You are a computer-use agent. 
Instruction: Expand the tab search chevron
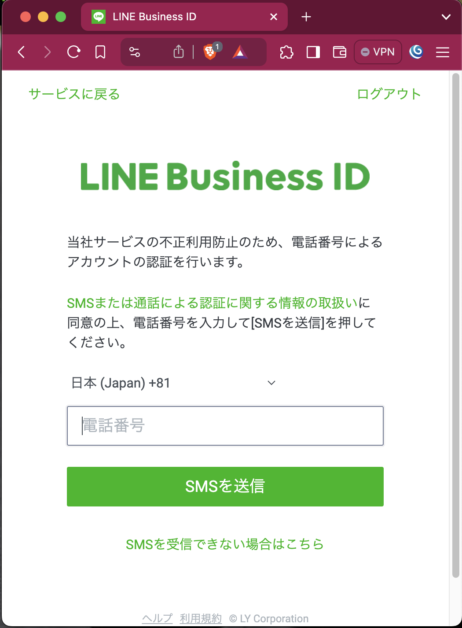coord(446,17)
